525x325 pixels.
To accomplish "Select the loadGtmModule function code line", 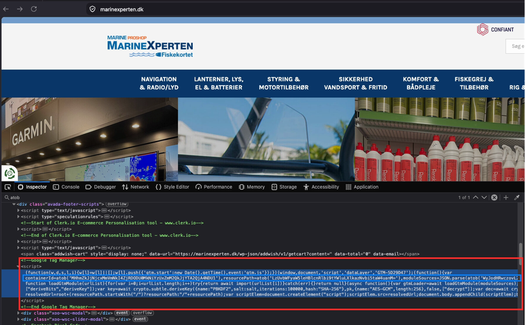I will (x=272, y=283).
